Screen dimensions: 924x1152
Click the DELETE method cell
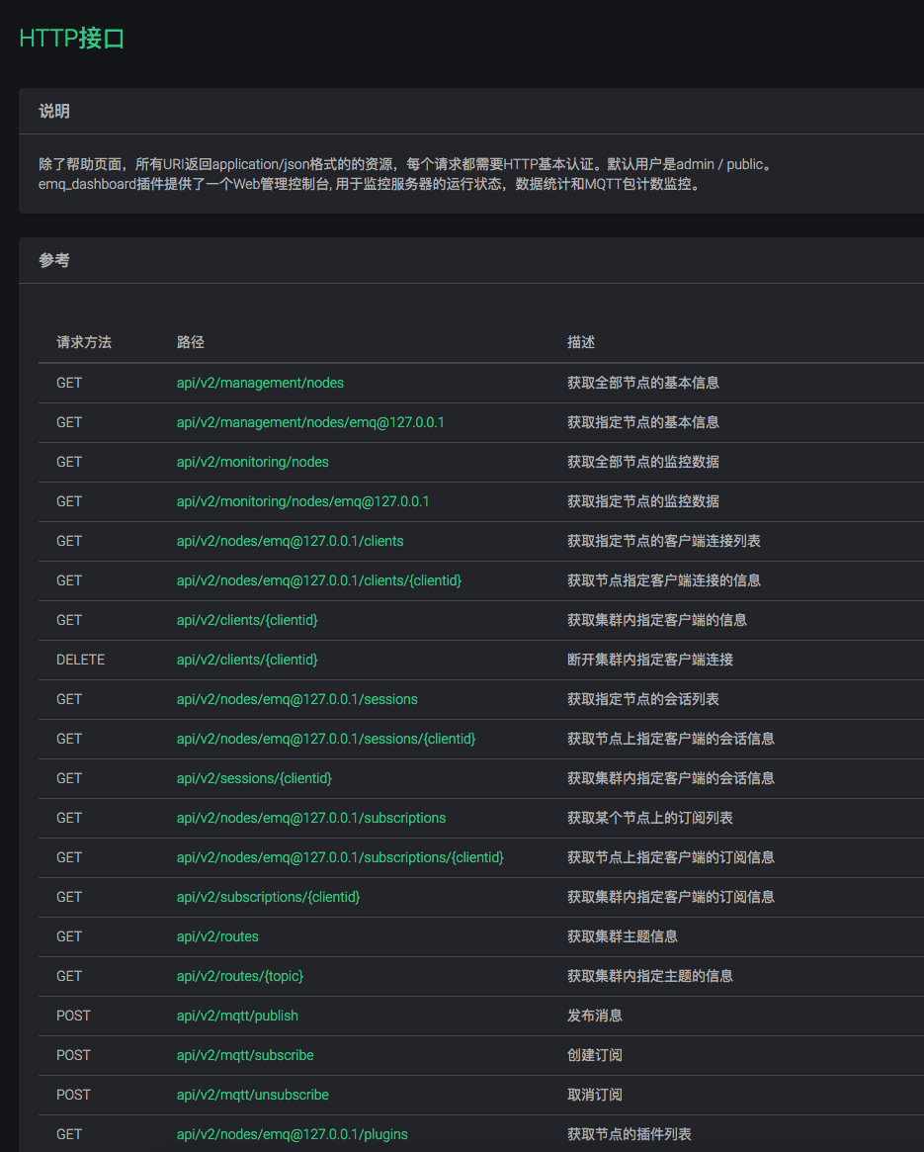[81, 661]
